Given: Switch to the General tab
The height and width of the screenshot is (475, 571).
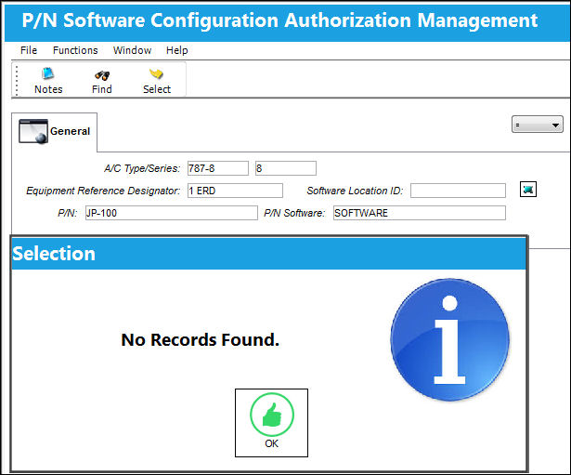Looking at the screenshot, I should (55, 132).
